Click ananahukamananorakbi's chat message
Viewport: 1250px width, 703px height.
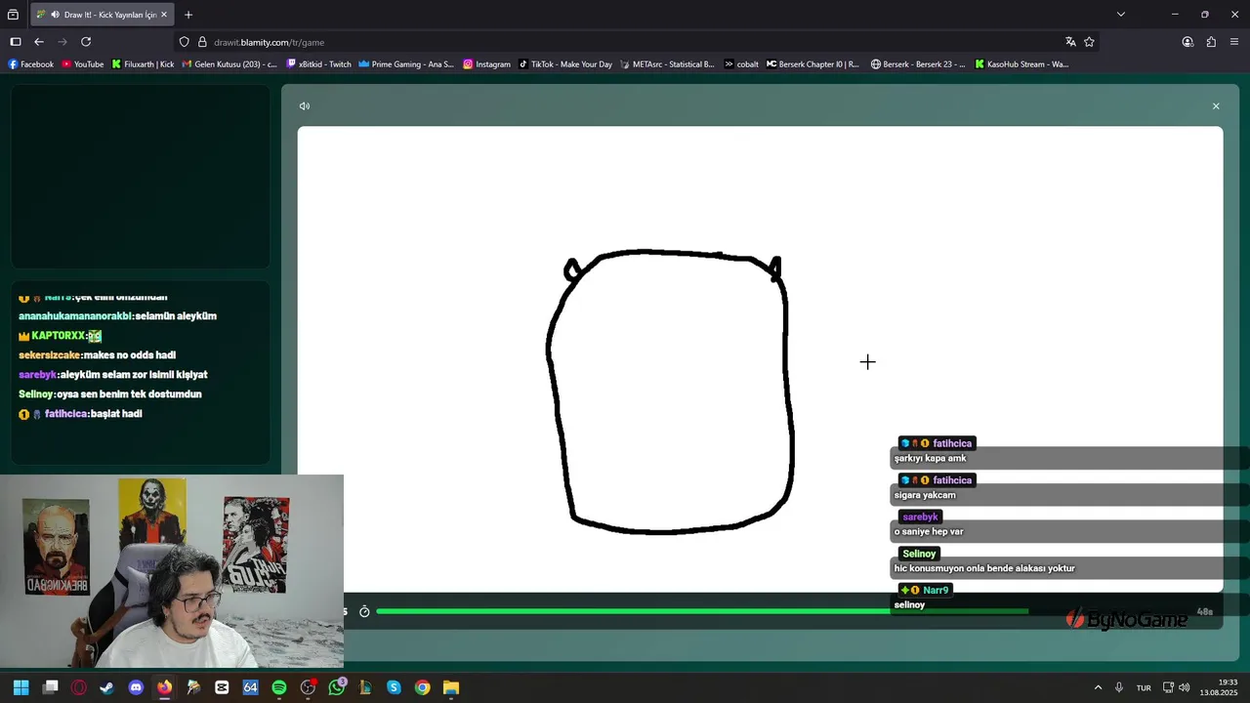117,316
